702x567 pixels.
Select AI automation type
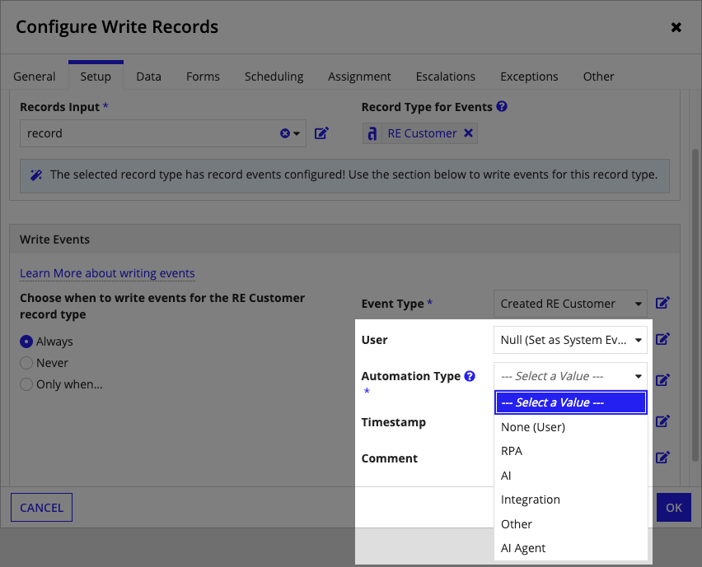click(571, 476)
